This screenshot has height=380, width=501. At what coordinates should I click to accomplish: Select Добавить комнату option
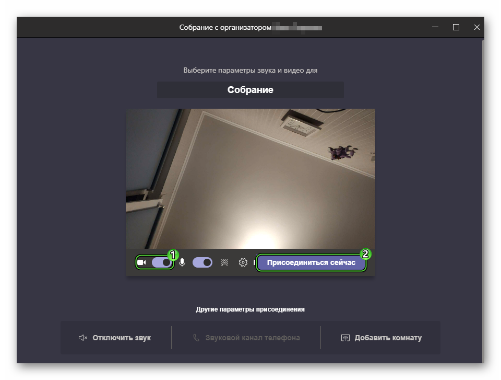(381, 338)
